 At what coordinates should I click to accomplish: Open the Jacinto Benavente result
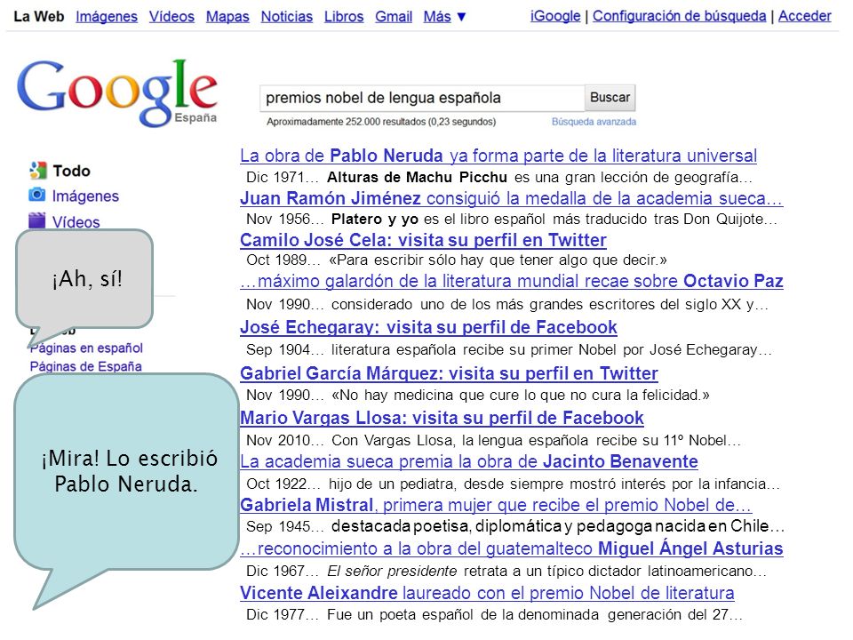(x=469, y=461)
